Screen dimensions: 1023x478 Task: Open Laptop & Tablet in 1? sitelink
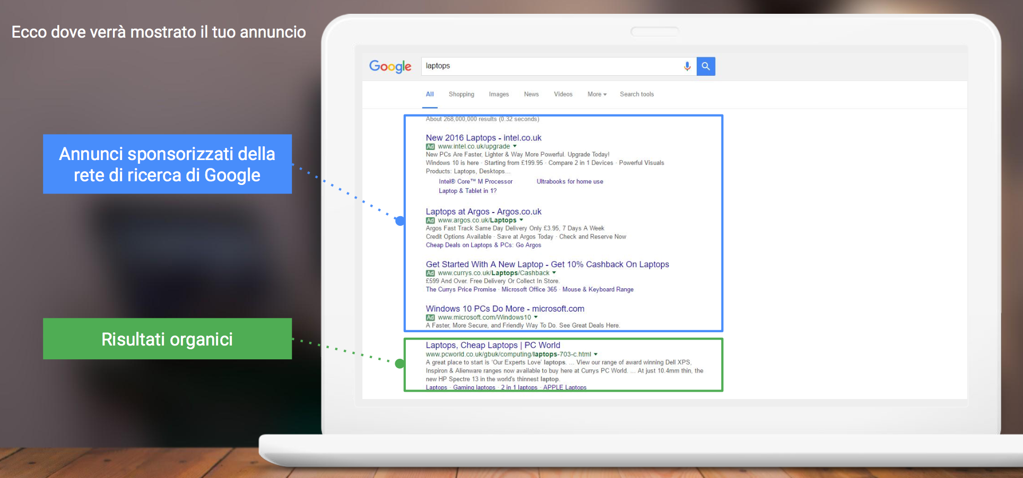tap(467, 191)
